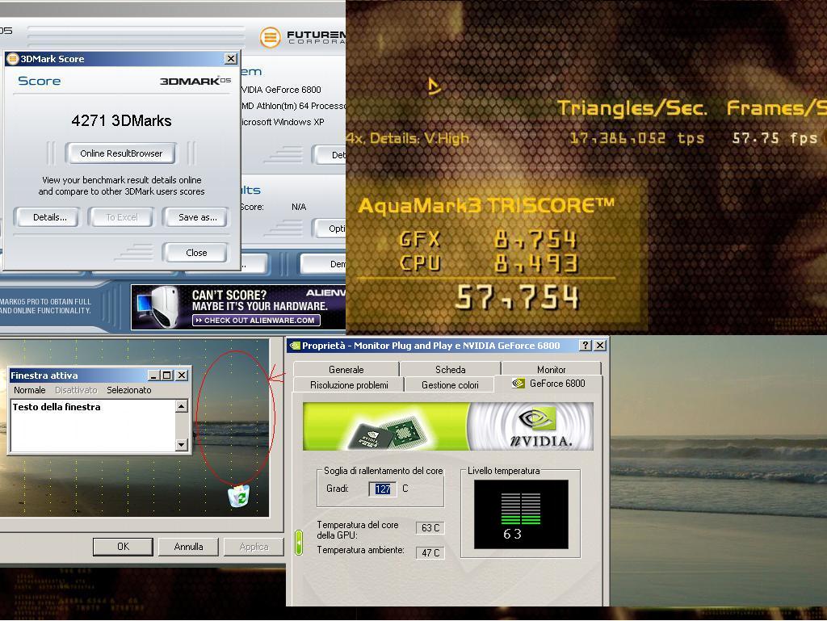Screen dimensions: 827x621
Task: Open the GeForce 6800 tab
Action: (548, 384)
